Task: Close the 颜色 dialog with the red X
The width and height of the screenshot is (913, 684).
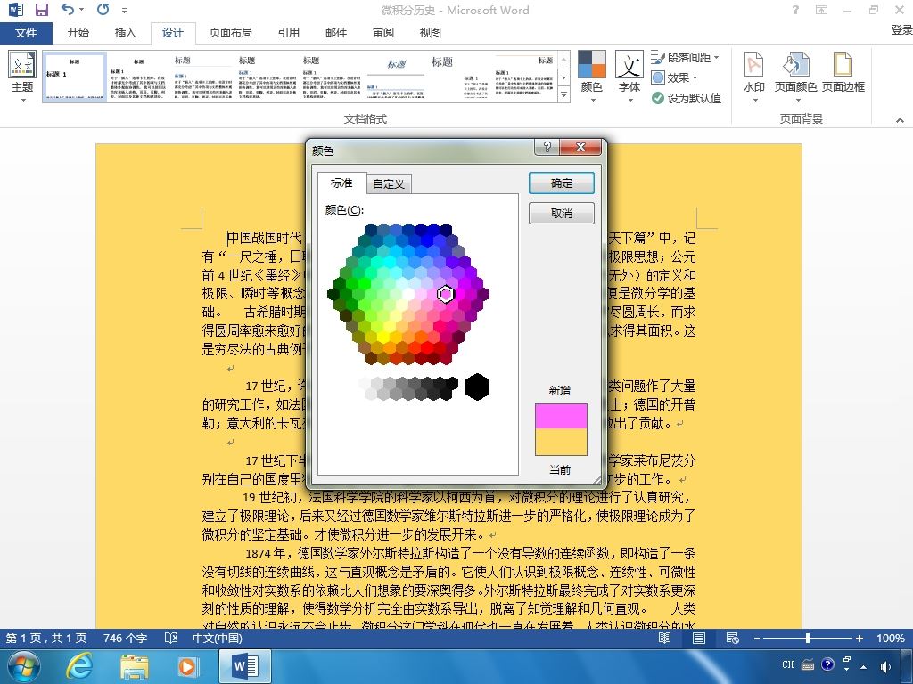Action: coord(580,147)
